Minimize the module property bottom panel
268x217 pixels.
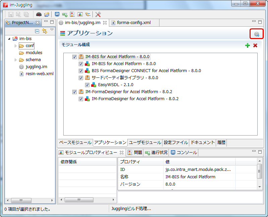254,151
